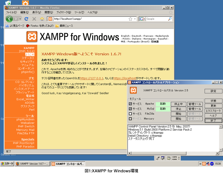Image resolution: width=223 pixels, height=174 pixels.
Task: Open the ブックマーク(B) menu
Action: tap(63, 12)
